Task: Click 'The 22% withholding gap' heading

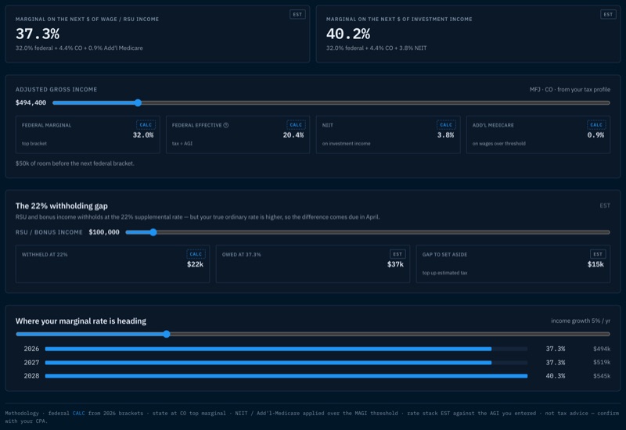Action: point(62,206)
